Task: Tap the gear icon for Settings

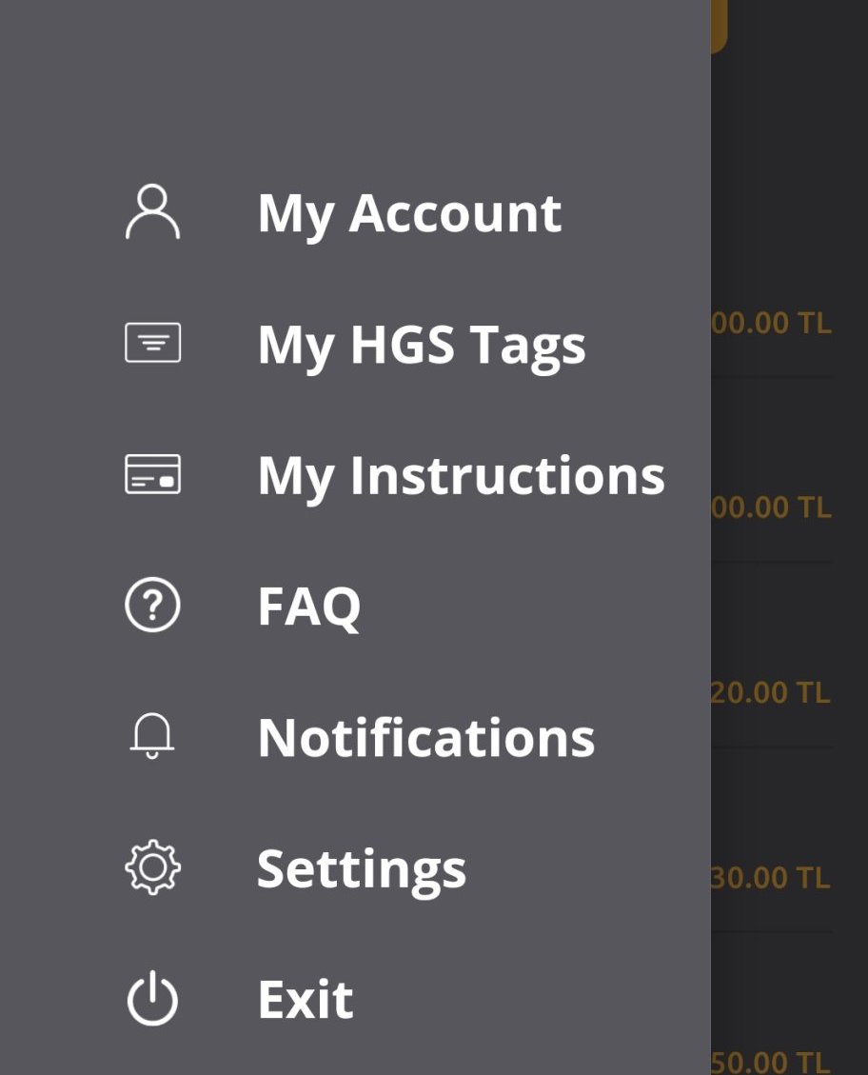Action: click(x=152, y=868)
